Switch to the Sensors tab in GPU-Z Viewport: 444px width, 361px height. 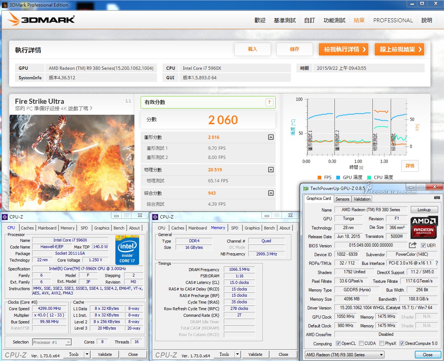click(x=342, y=199)
